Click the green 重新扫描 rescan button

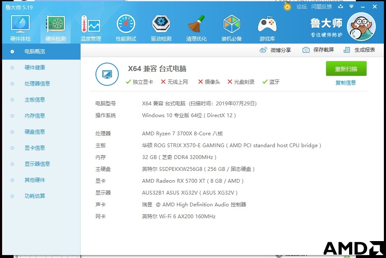[346, 69]
